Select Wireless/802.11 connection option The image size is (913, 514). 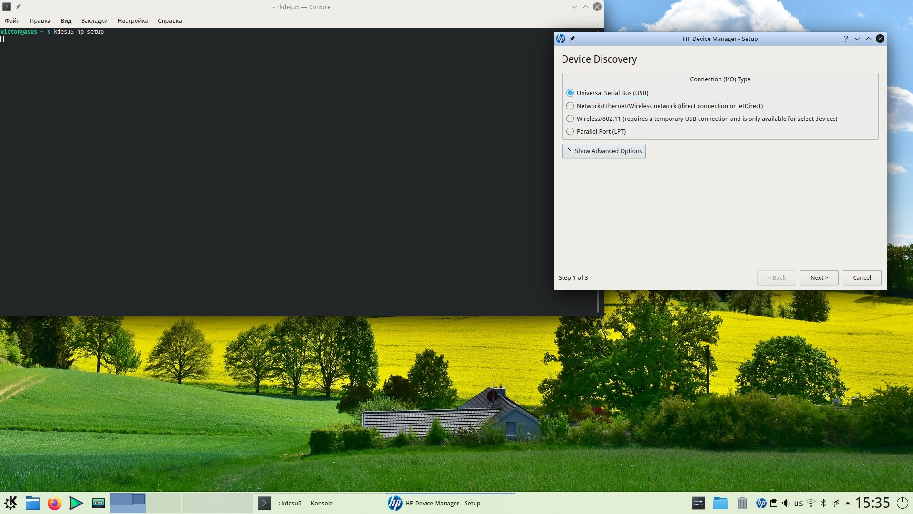click(x=570, y=119)
